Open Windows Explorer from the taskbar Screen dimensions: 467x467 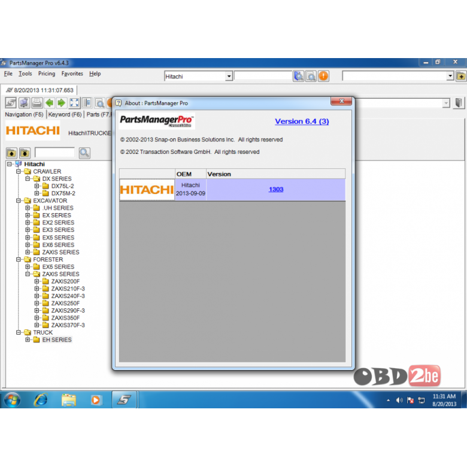[68, 400]
